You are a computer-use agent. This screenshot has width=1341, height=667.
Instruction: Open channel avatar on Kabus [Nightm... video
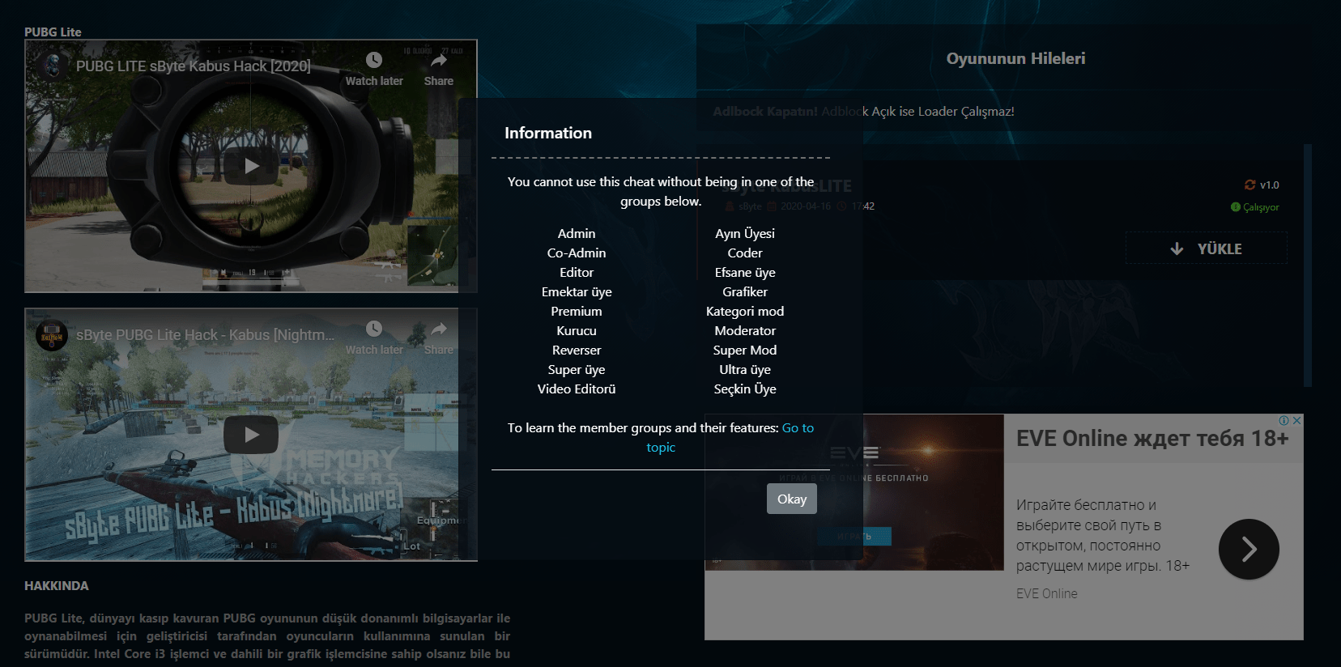pyautogui.click(x=52, y=334)
